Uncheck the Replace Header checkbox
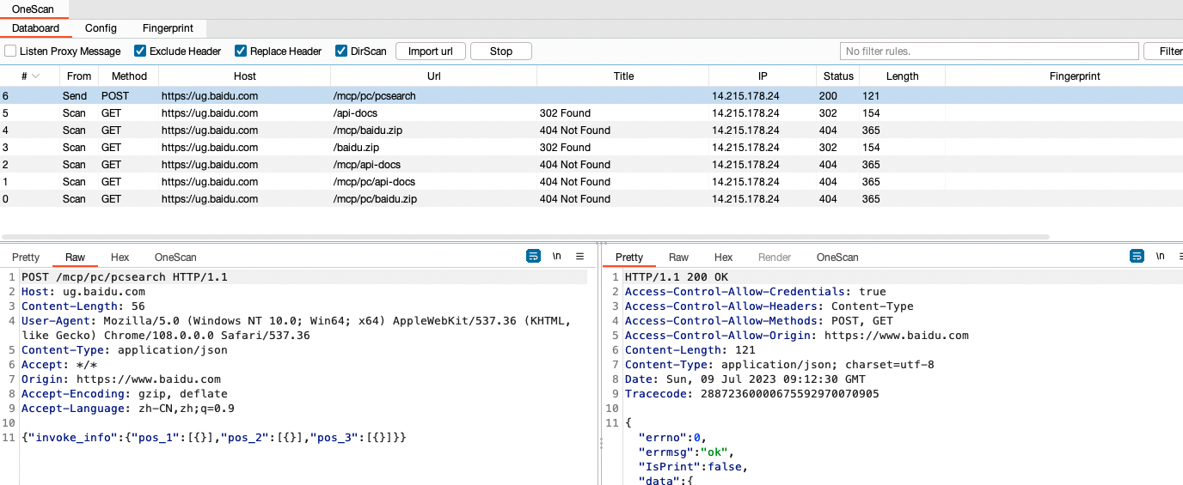The height and width of the screenshot is (485, 1183). tap(241, 51)
